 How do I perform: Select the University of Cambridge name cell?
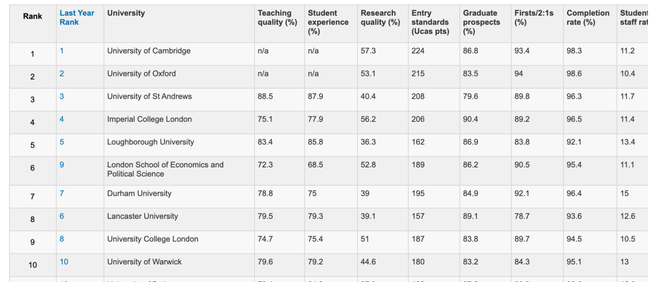(149, 51)
